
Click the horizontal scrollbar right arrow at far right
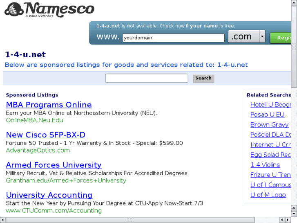[x=288, y=220]
